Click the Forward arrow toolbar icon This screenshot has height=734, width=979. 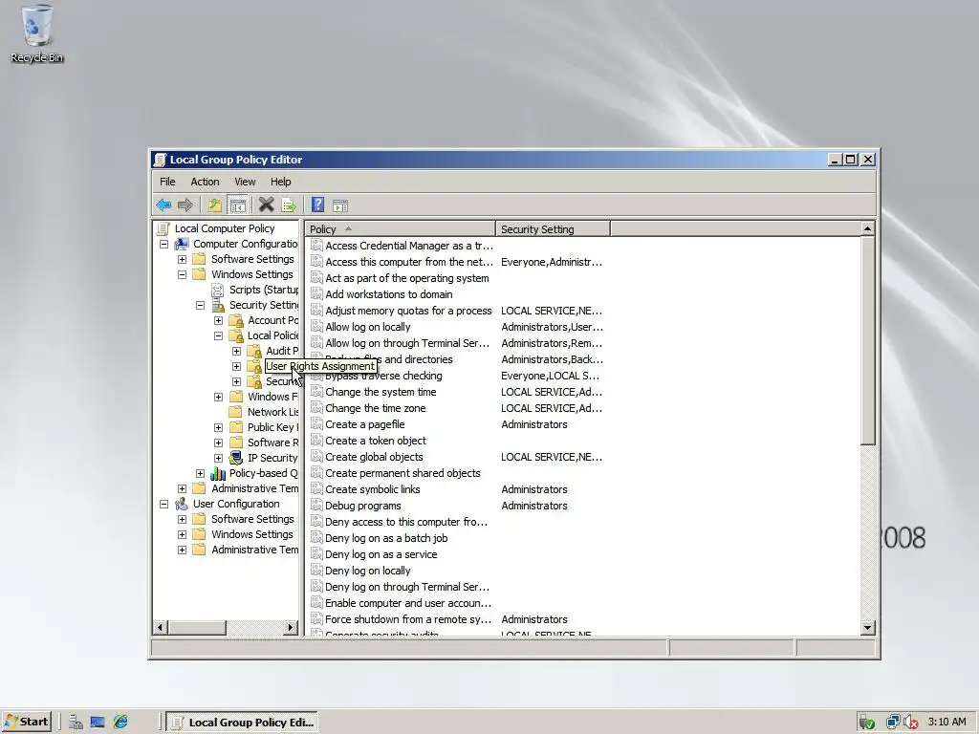pos(185,205)
